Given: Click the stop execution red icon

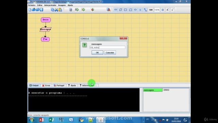Looking at the screenshot, I should (x=92, y=10).
